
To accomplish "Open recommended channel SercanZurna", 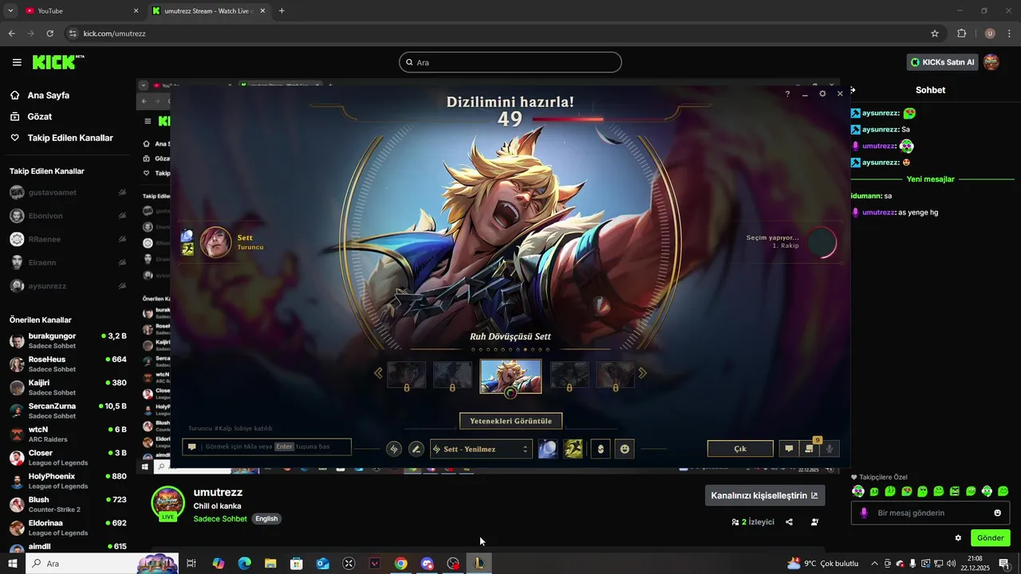I will (x=68, y=411).
